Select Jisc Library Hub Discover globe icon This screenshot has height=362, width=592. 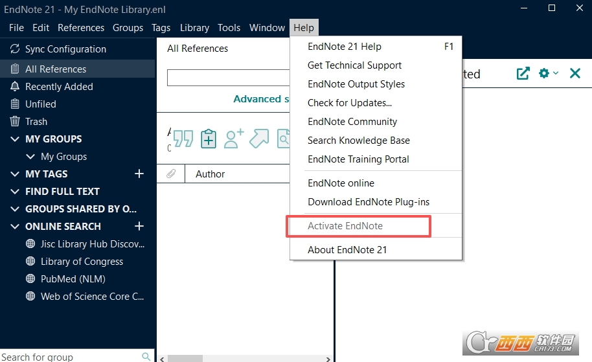[x=30, y=244]
